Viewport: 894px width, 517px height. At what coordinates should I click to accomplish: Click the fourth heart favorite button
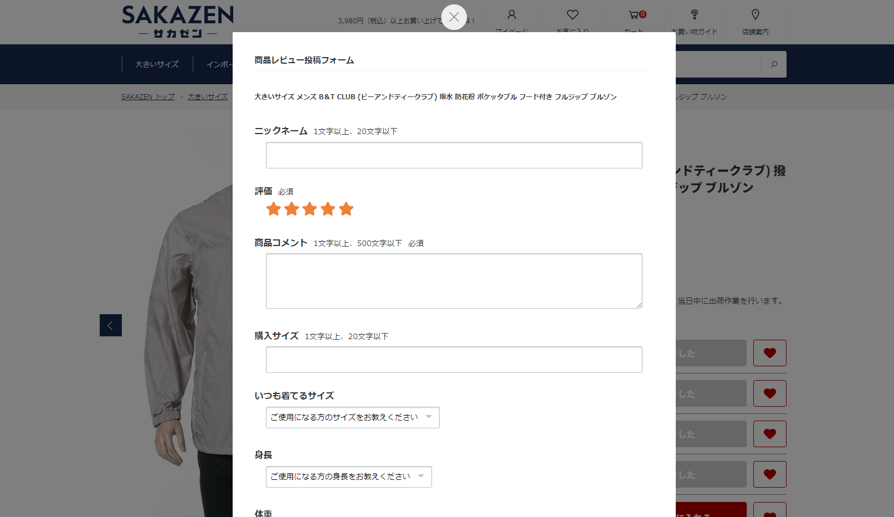pos(770,474)
